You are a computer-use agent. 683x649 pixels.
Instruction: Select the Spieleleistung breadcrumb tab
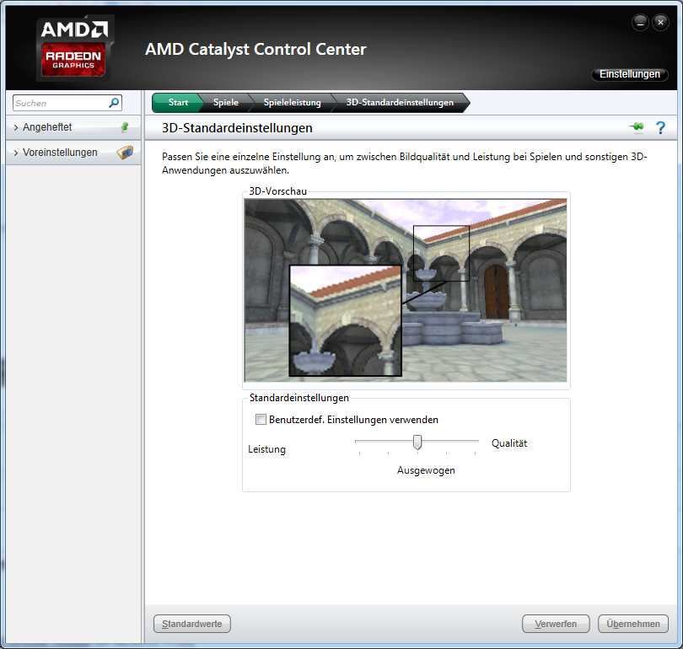click(x=293, y=103)
